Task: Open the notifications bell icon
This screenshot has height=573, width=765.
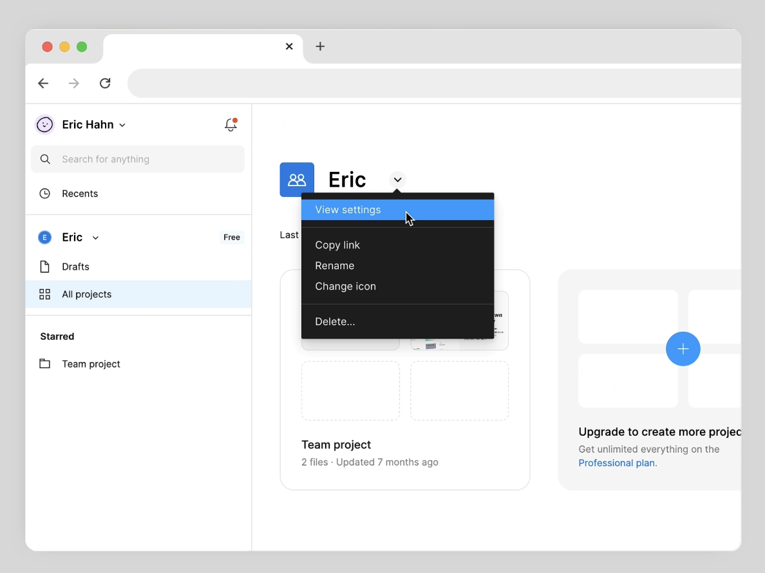Action: point(231,125)
